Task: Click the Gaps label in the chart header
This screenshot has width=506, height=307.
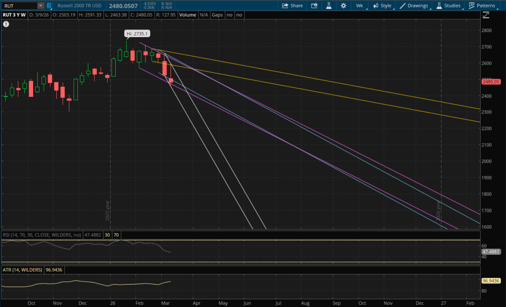Action: pyautogui.click(x=217, y=15)
